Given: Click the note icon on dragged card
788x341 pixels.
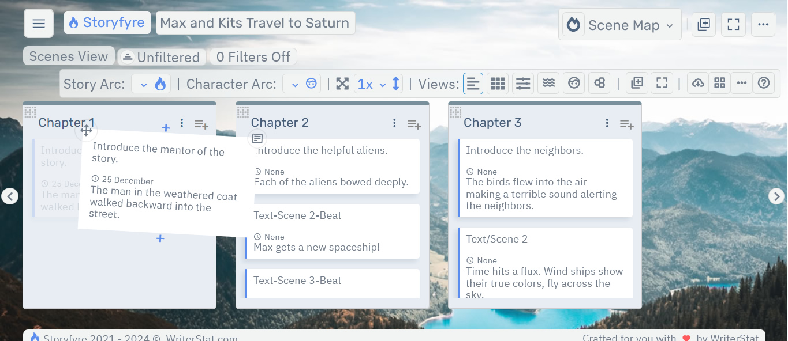Looking at the screenshot, I should pyautogui.click(x=257, y=138).
